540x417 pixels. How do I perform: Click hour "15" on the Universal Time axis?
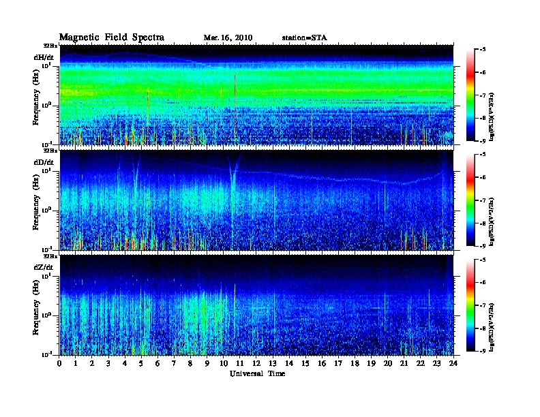pyautogui.click(x=305, y=363)
